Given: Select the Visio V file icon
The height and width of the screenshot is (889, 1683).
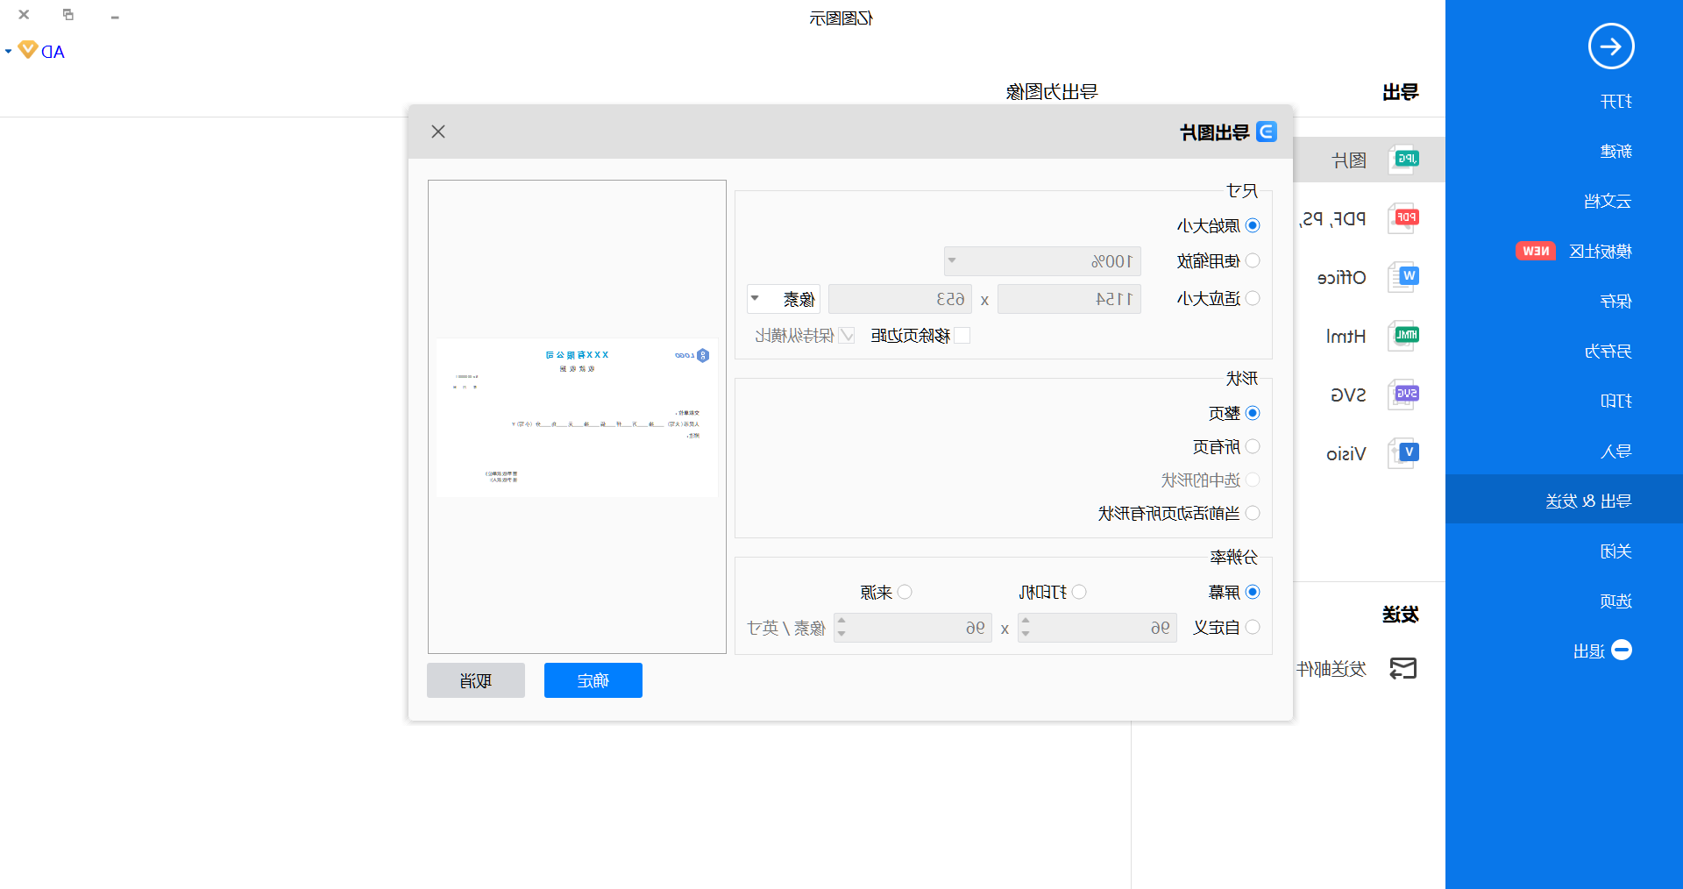Looking at the screenshot, I should pyautogui.click(x=1403, y=453).
